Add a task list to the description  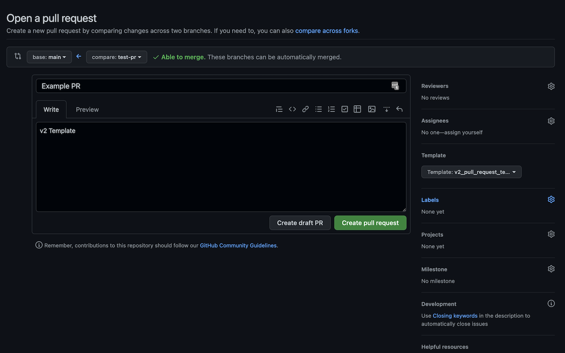[x=345, y=109]
